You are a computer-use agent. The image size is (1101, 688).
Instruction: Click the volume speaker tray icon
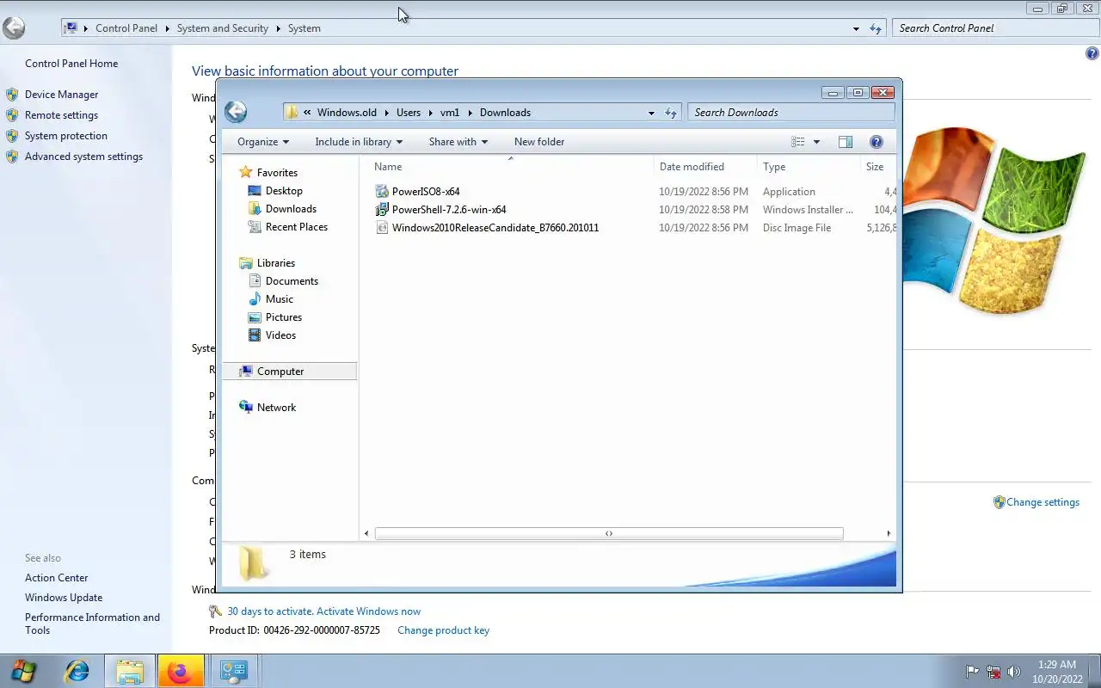point(1014,672)
